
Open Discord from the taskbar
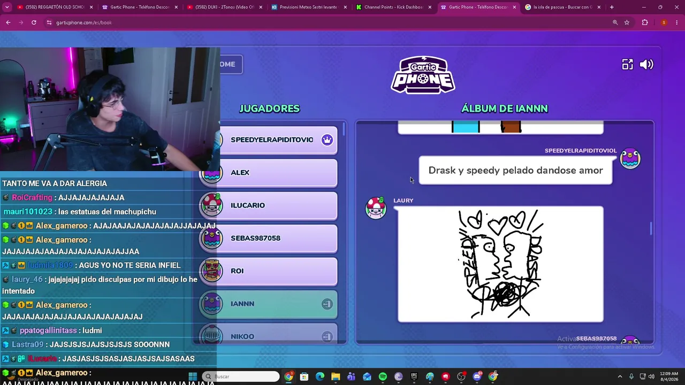pos(477,376)
